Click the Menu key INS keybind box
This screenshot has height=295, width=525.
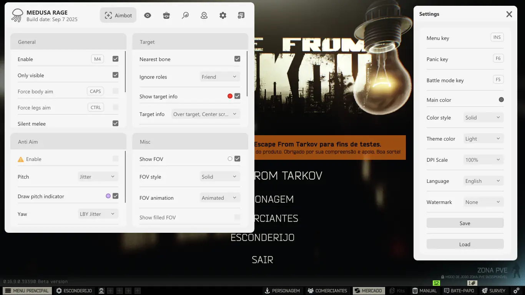497,37
